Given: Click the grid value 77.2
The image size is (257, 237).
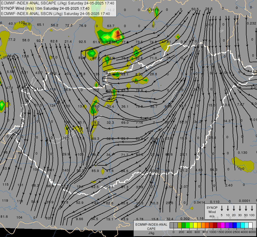Looking at the screenshot, I should point(12,40).
